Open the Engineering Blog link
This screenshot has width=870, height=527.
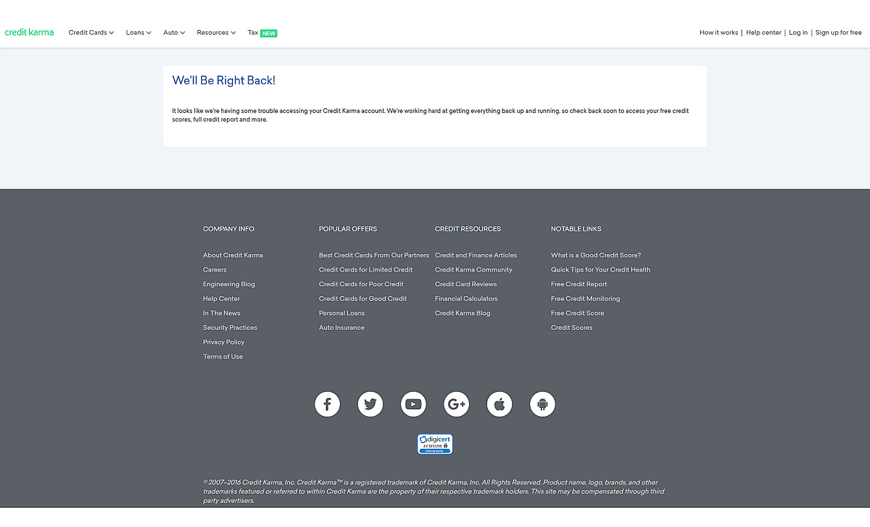pos(229,284)
